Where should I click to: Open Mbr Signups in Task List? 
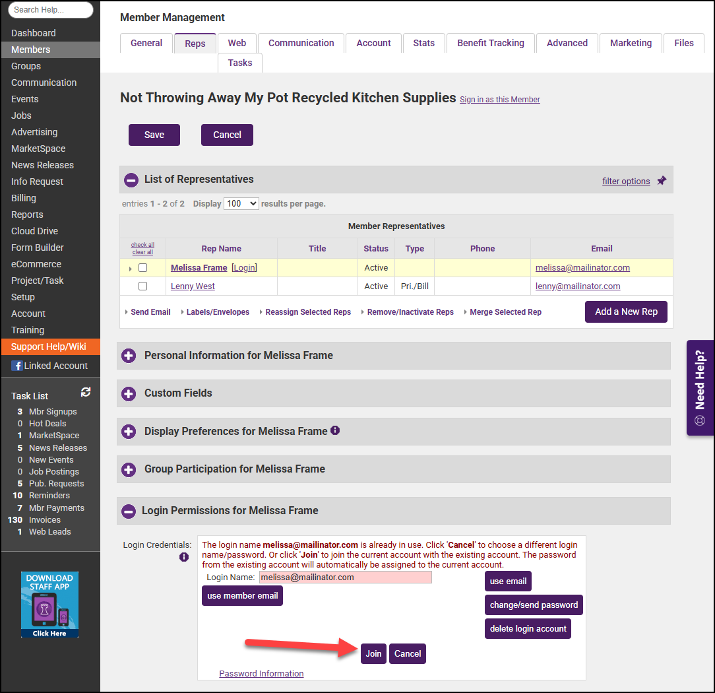tap(53, 412)
